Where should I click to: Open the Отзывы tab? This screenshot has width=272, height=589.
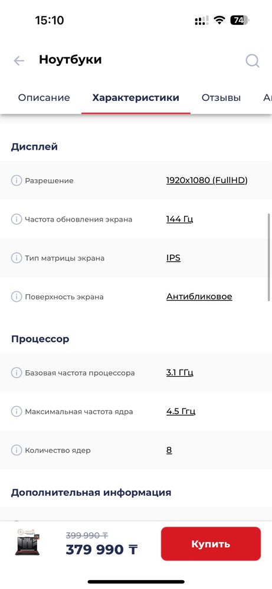[x=221, y=98]
